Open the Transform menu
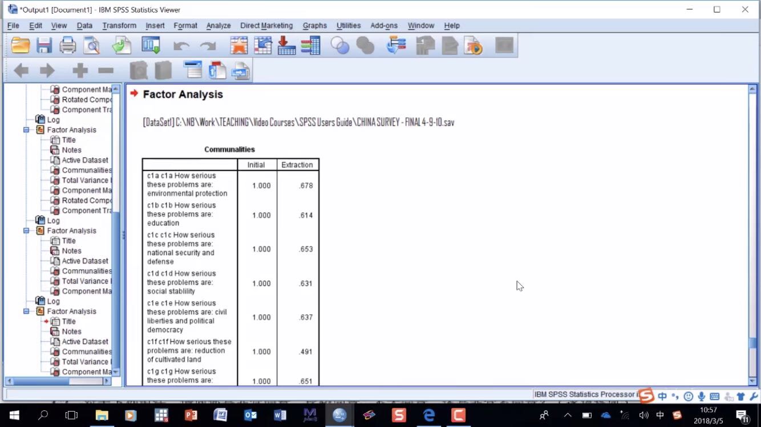Viewport: 761px width, 427px height. tap(119, 26)
